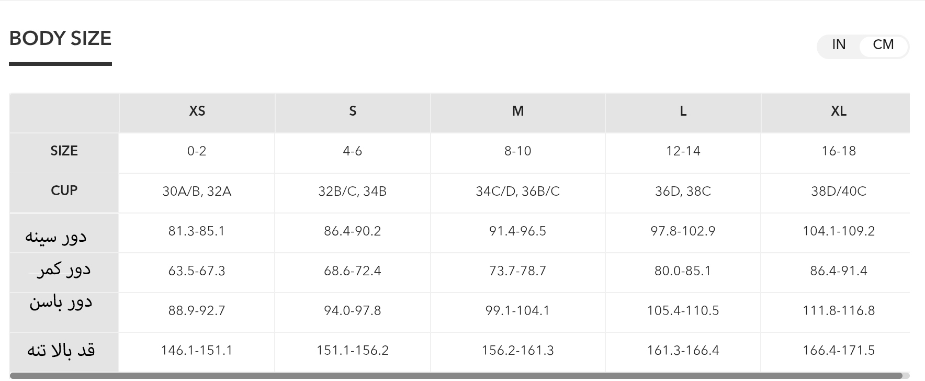The width and height of the screenshot is (925, 381).
Task: Select the قد بالا تنه row label
Action: click(61, 350)
